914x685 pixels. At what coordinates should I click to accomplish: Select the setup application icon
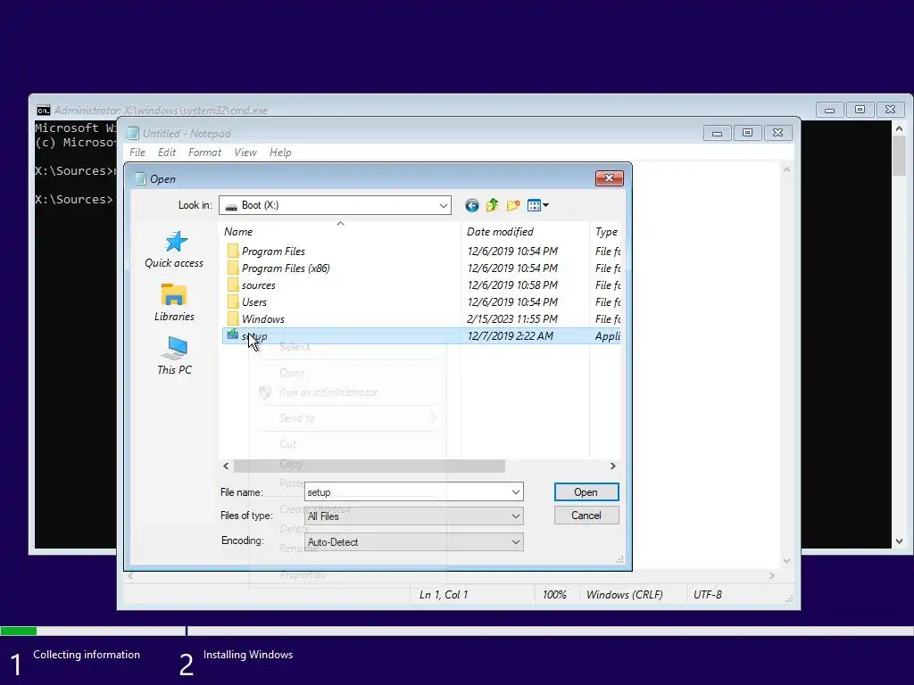233,335
